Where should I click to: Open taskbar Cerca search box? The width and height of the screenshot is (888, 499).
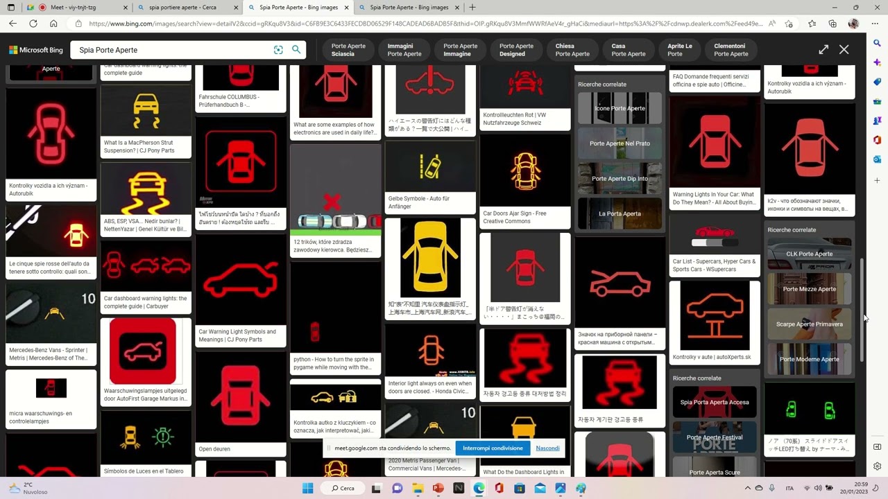point(343,489)
